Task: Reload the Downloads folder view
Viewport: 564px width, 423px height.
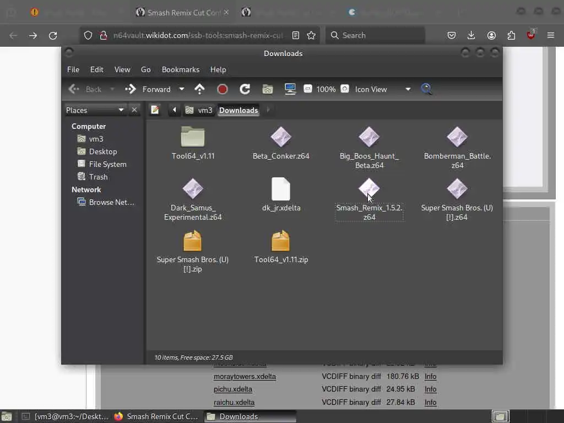Action: (245, 89)
